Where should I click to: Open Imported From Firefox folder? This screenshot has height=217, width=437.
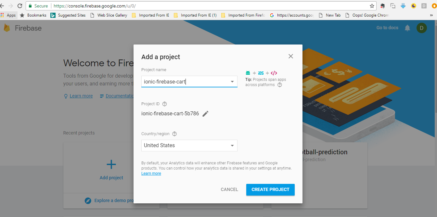243,15
